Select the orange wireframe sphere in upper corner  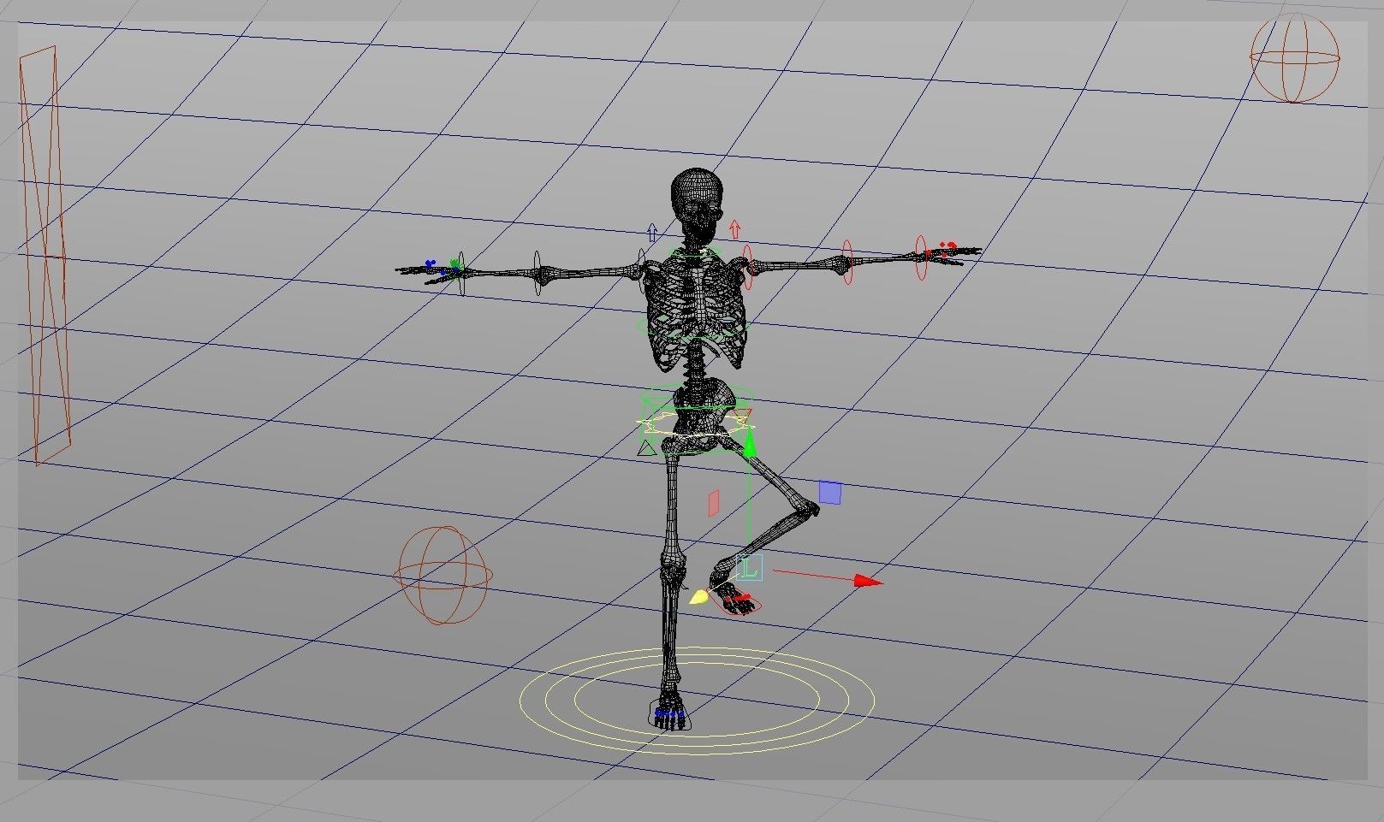click(1294, 57)
